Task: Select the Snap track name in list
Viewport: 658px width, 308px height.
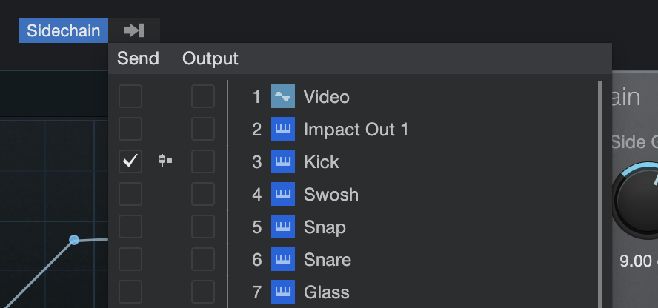Action: point(325,227)
